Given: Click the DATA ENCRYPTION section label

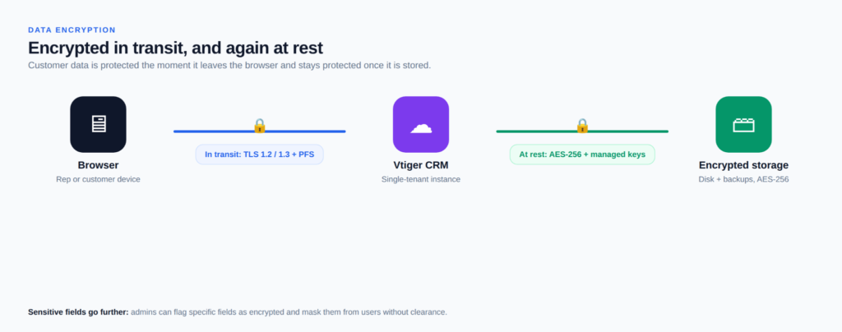Looking at the screenshot, I should (x=72, y=30).
